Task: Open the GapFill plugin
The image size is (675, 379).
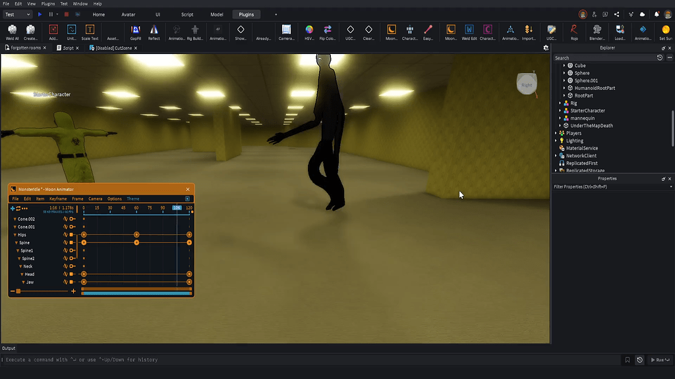Action: point(135,30)
